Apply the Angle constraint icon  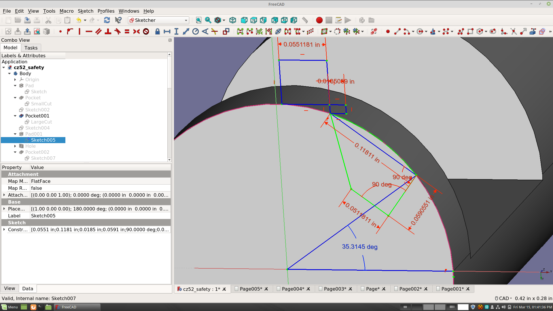click(205, 31)
